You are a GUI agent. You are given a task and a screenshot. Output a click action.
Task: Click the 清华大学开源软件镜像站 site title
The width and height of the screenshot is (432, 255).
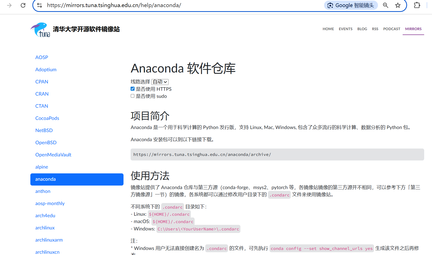point(86,29)
